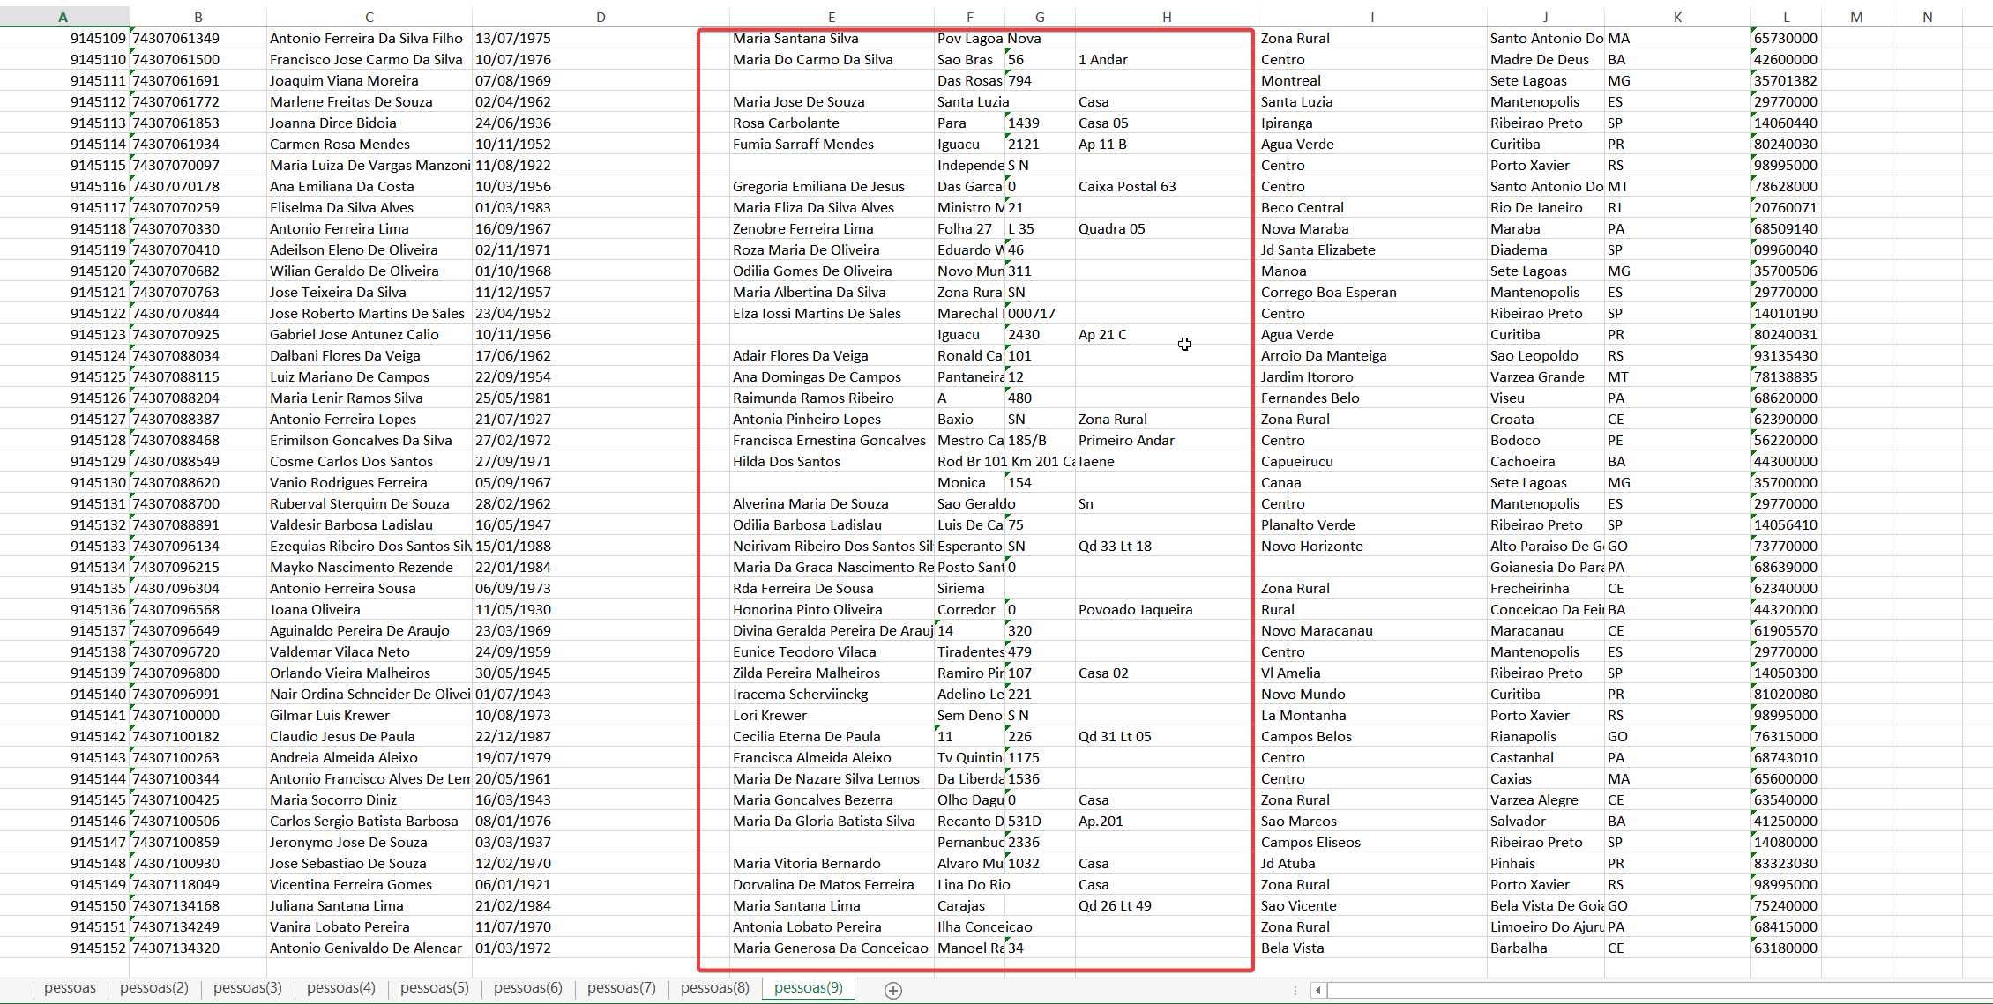Select cell 'Maria Do Carmo Da Silva'
The width and height of the screenshot is (1993, 1004).
(832, 59)
